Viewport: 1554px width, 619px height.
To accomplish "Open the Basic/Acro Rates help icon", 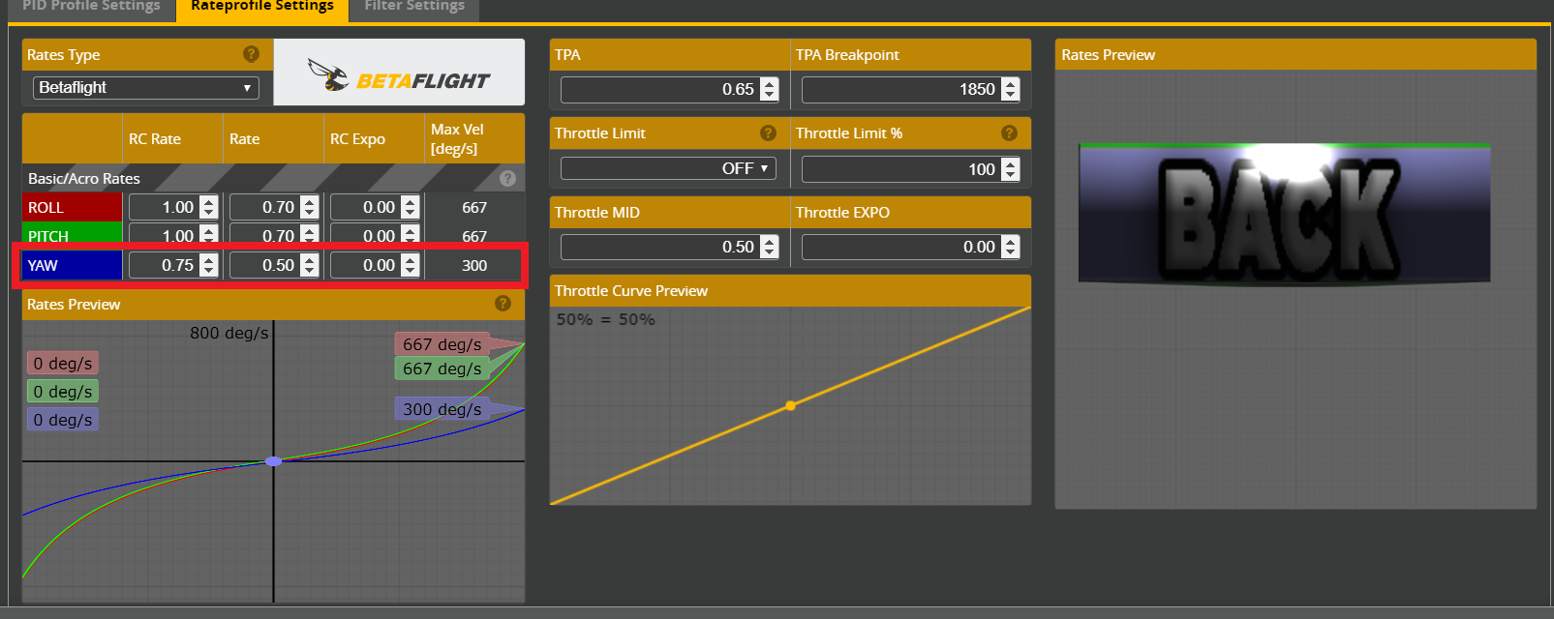I will click(507, 178).
